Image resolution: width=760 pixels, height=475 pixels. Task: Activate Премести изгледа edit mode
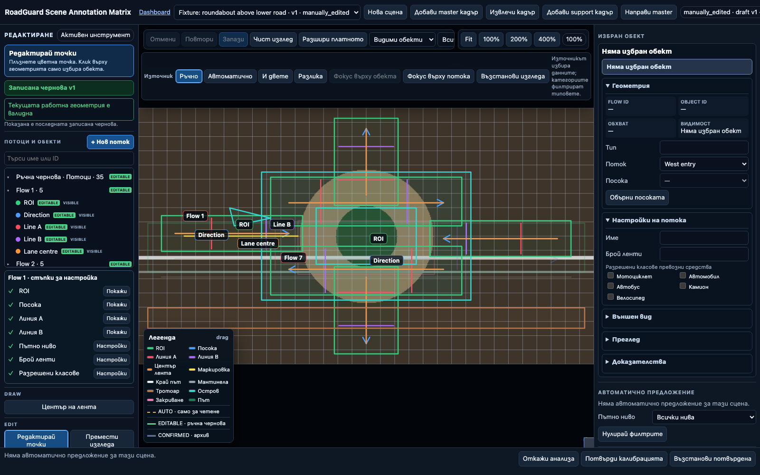click(102, 440)
